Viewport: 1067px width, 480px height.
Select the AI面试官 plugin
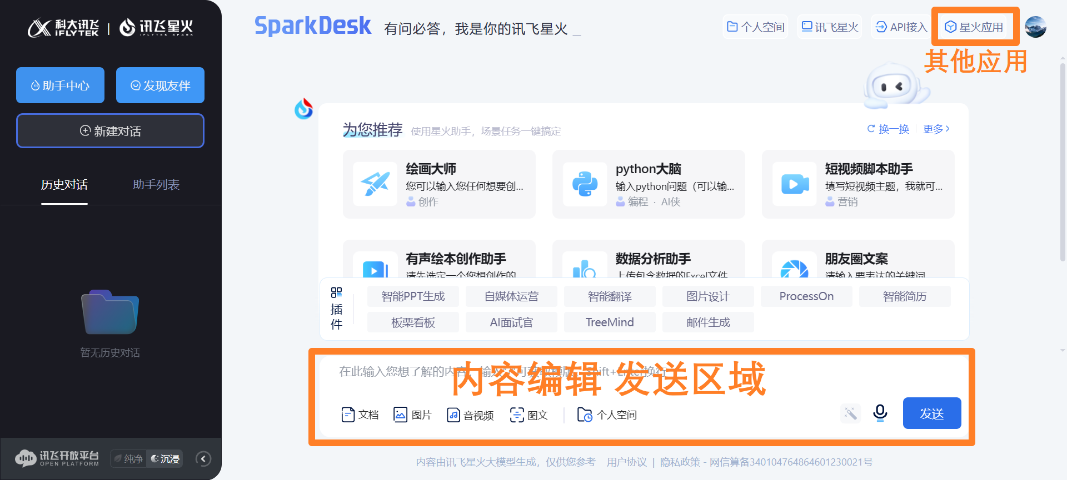click(511, 322)
